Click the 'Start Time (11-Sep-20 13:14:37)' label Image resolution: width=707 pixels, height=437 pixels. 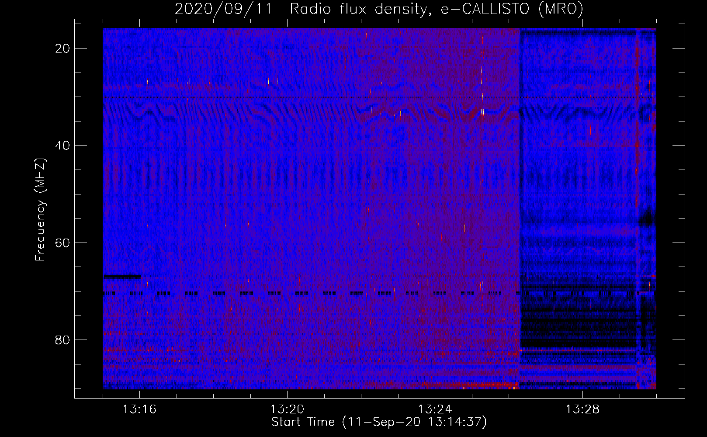379,422
